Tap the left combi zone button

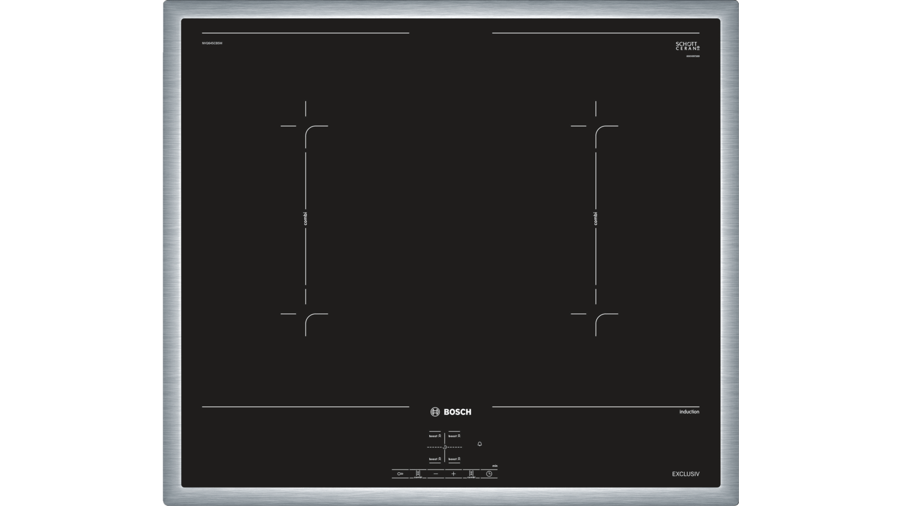[x=418, y=474]
